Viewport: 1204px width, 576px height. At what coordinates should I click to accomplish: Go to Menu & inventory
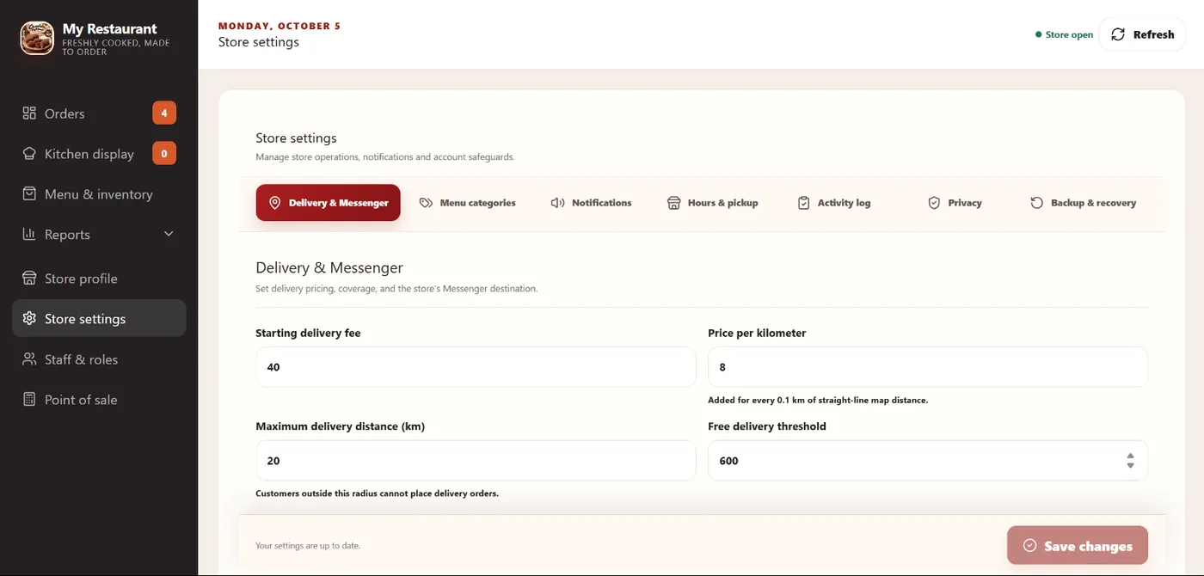(x=99, y=194)
